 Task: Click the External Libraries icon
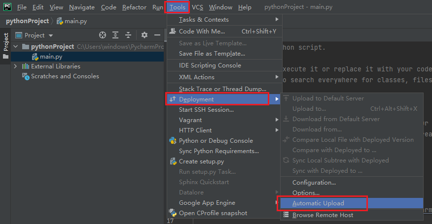coord(26,66)
